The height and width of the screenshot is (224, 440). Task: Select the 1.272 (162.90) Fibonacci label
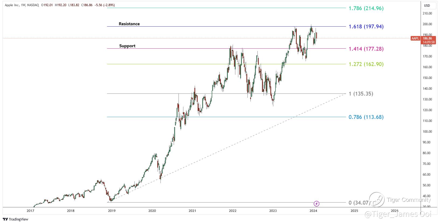pyautogui.click(x=366, y=64)
